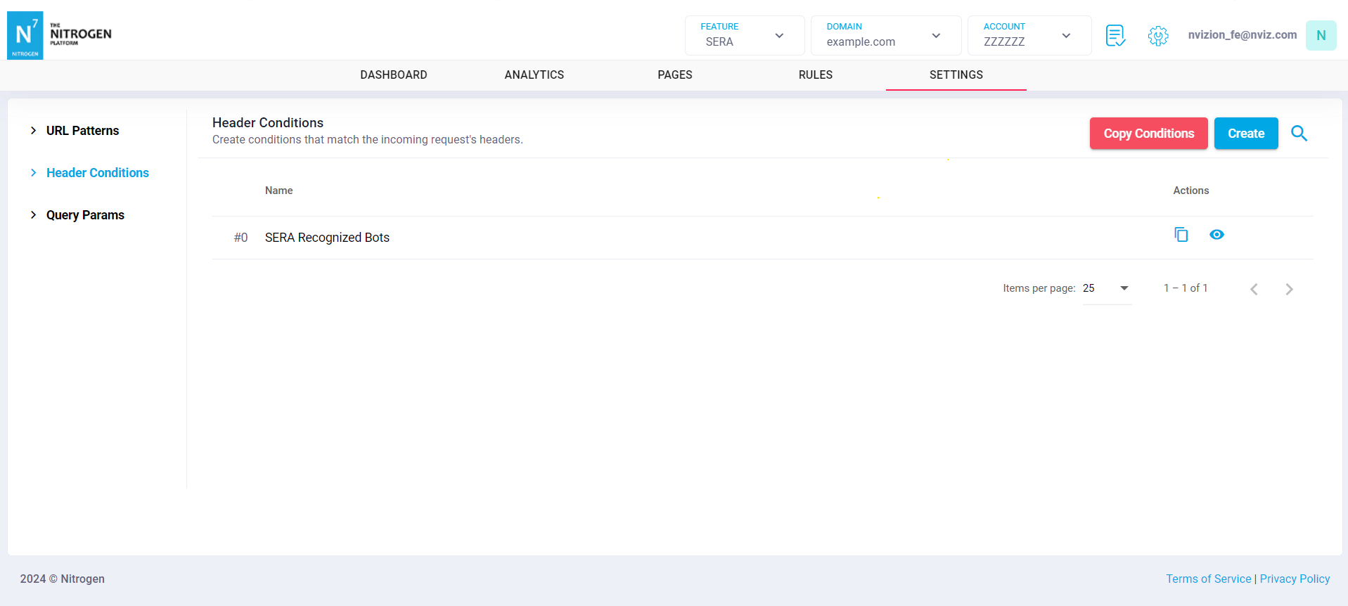Expand Query Params in the sidebar
The image size is (1348, 606).
pos(85,215)
